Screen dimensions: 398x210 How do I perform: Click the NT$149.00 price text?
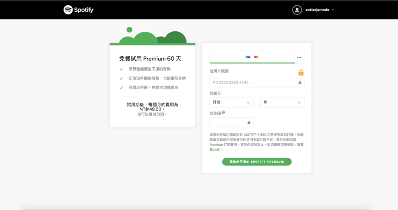tap(150, 109)
